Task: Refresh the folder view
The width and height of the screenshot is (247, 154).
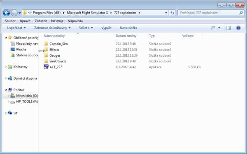Action: (x=172, y=13)
